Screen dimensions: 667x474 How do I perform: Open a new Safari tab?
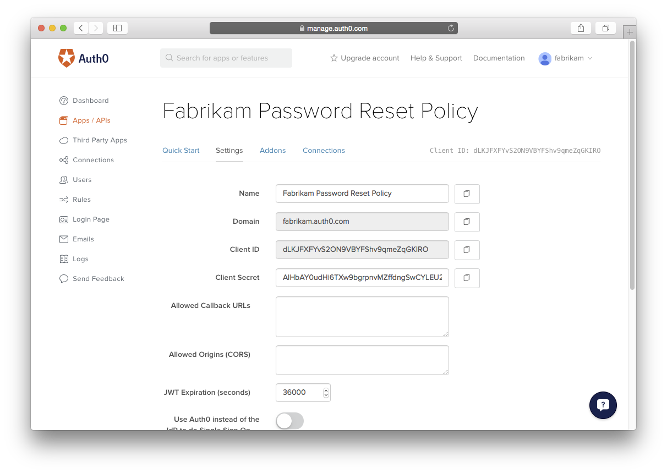630,32
